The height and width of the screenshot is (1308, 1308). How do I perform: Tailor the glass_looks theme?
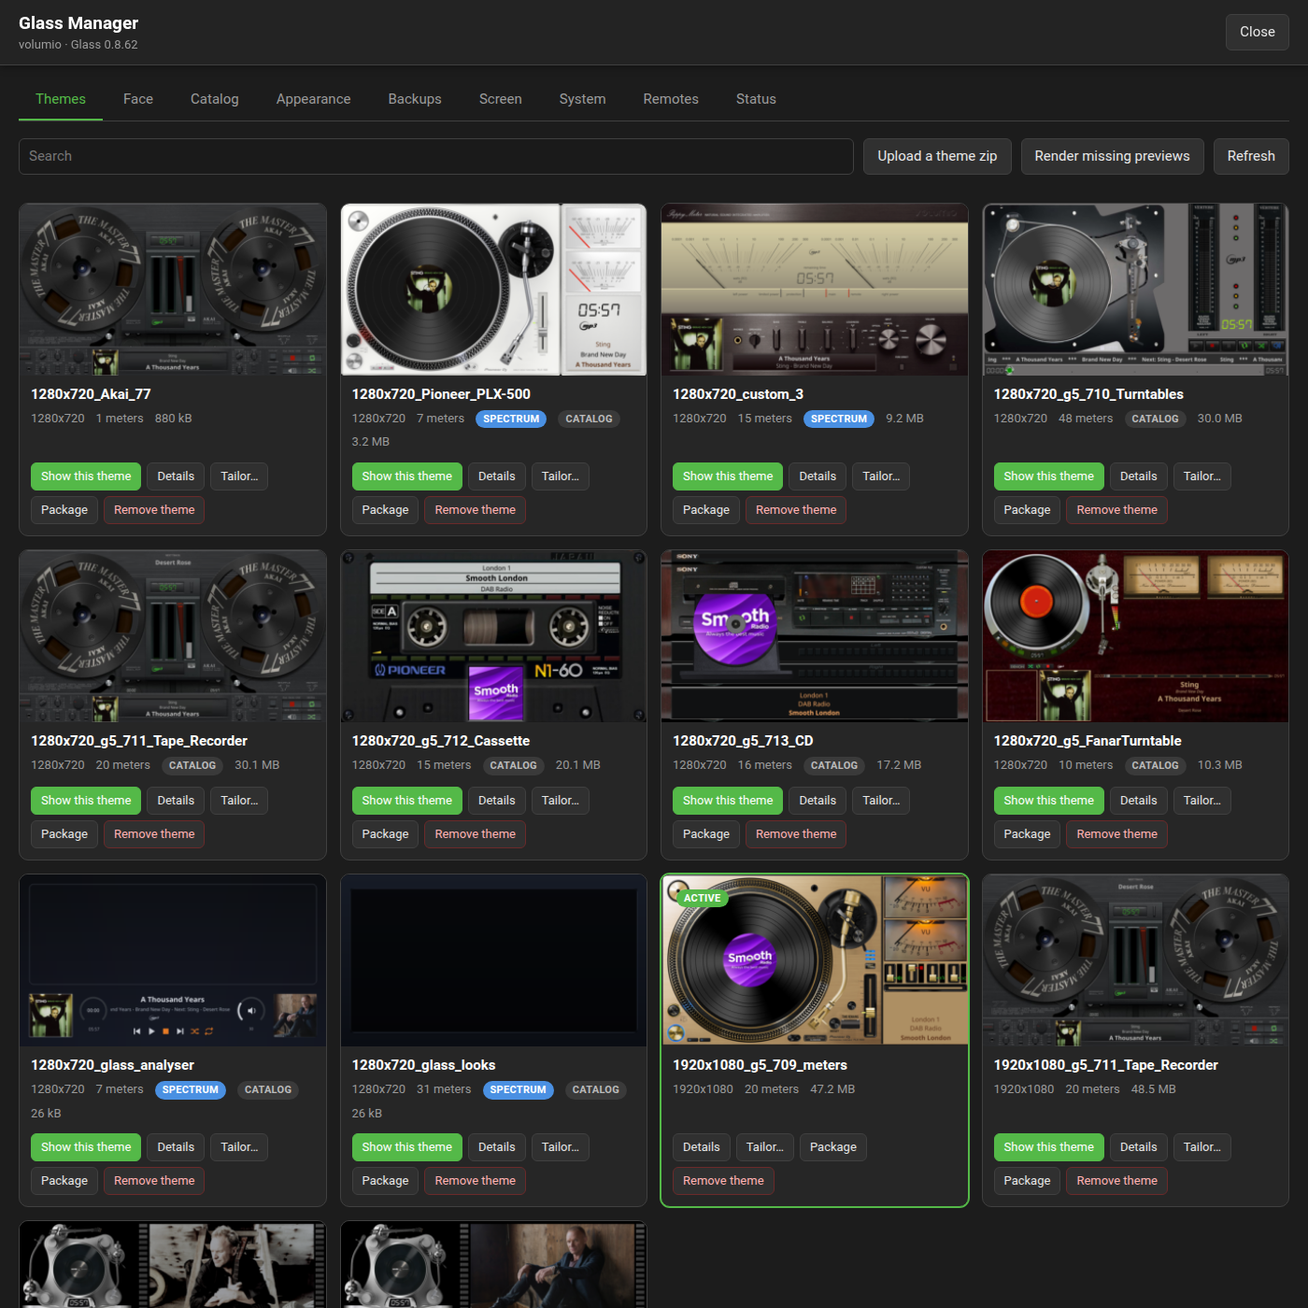pyautogui.click(x=560, y=1147)
